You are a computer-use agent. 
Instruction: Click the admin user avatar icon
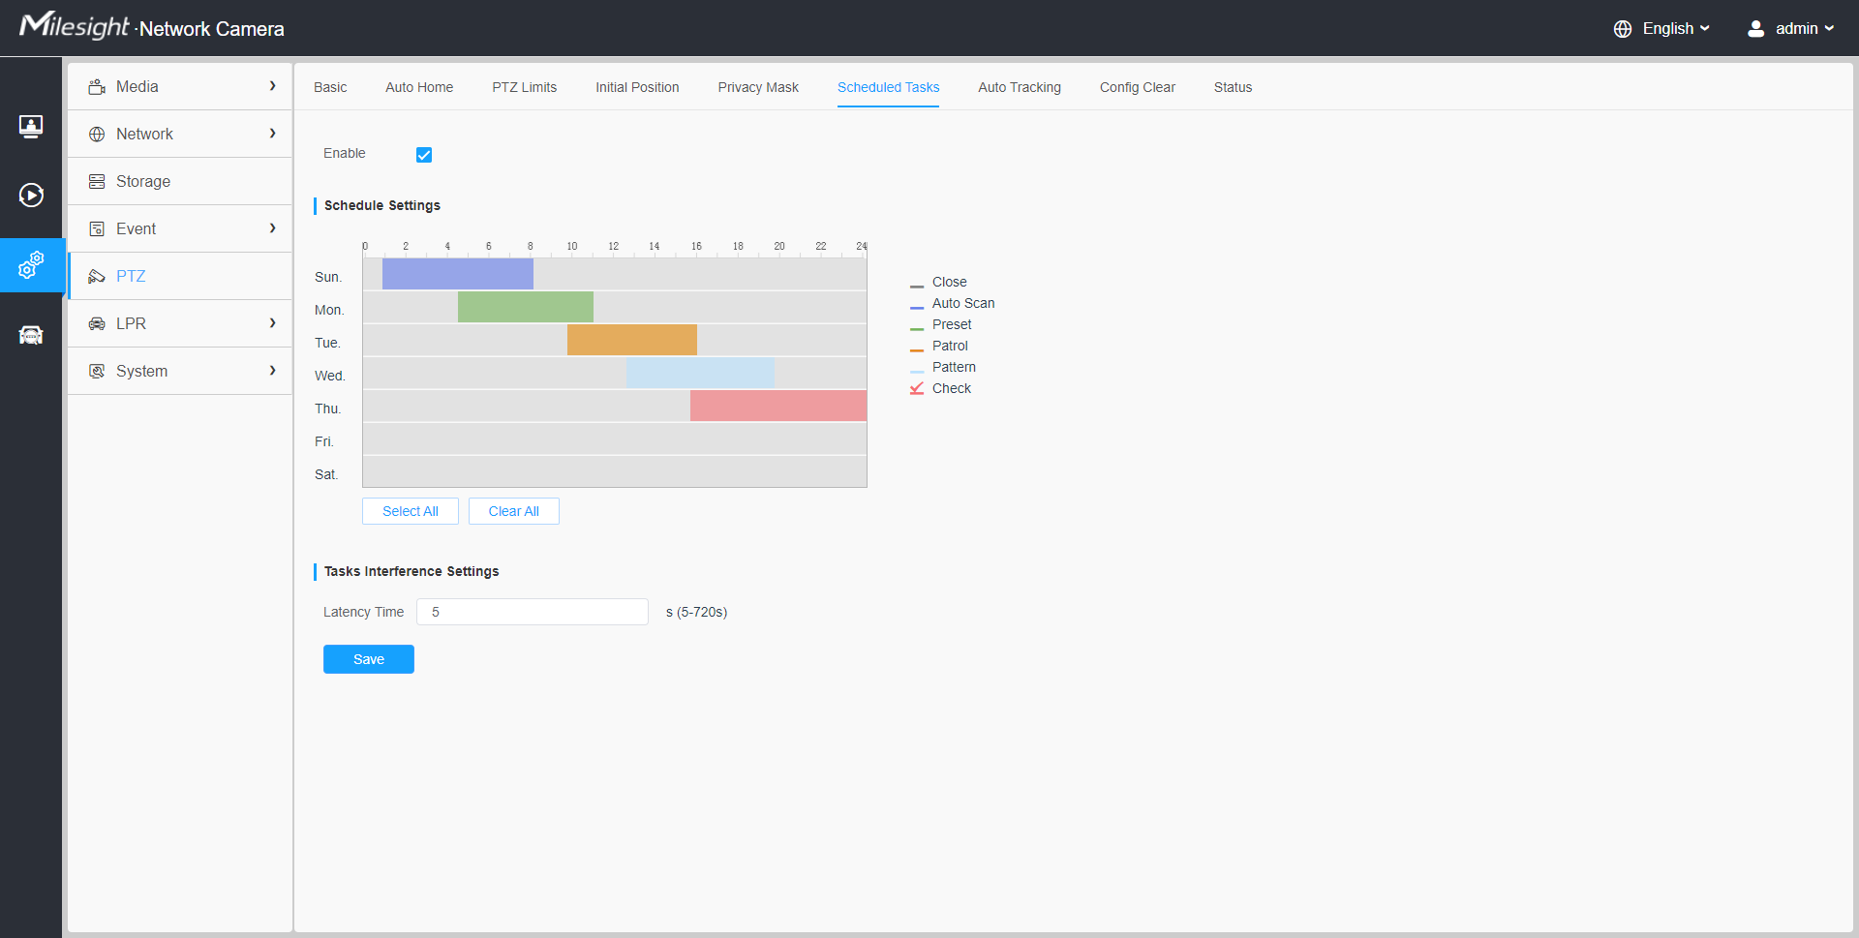coord(1755,29)
